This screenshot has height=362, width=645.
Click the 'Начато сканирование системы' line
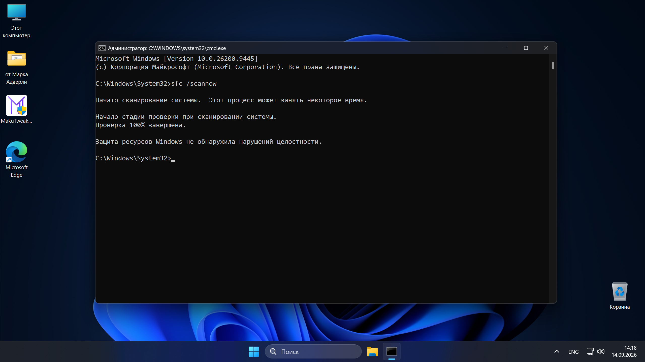[x=231, y=100]
